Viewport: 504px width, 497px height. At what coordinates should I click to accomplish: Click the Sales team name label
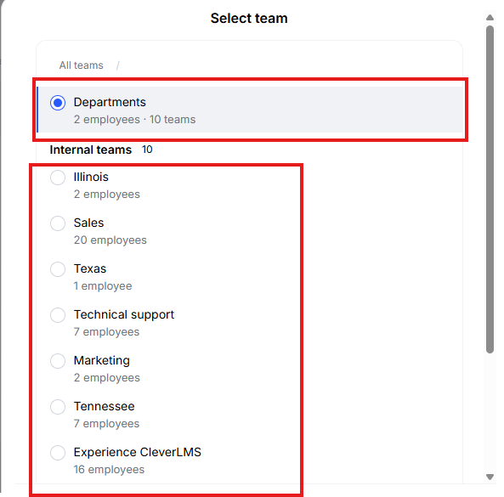tap(88, 223)
